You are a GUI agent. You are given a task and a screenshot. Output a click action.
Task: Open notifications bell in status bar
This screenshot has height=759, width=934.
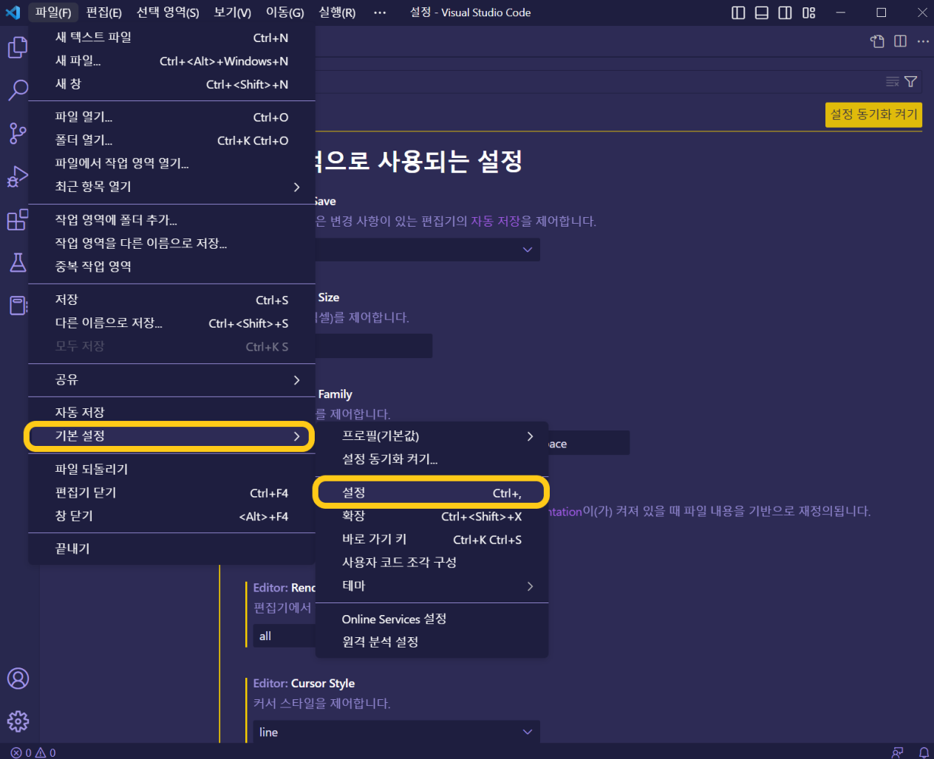click(924, 752)
